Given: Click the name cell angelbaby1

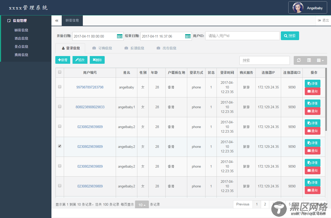Looking at the screenshot, I should (127, 107).
